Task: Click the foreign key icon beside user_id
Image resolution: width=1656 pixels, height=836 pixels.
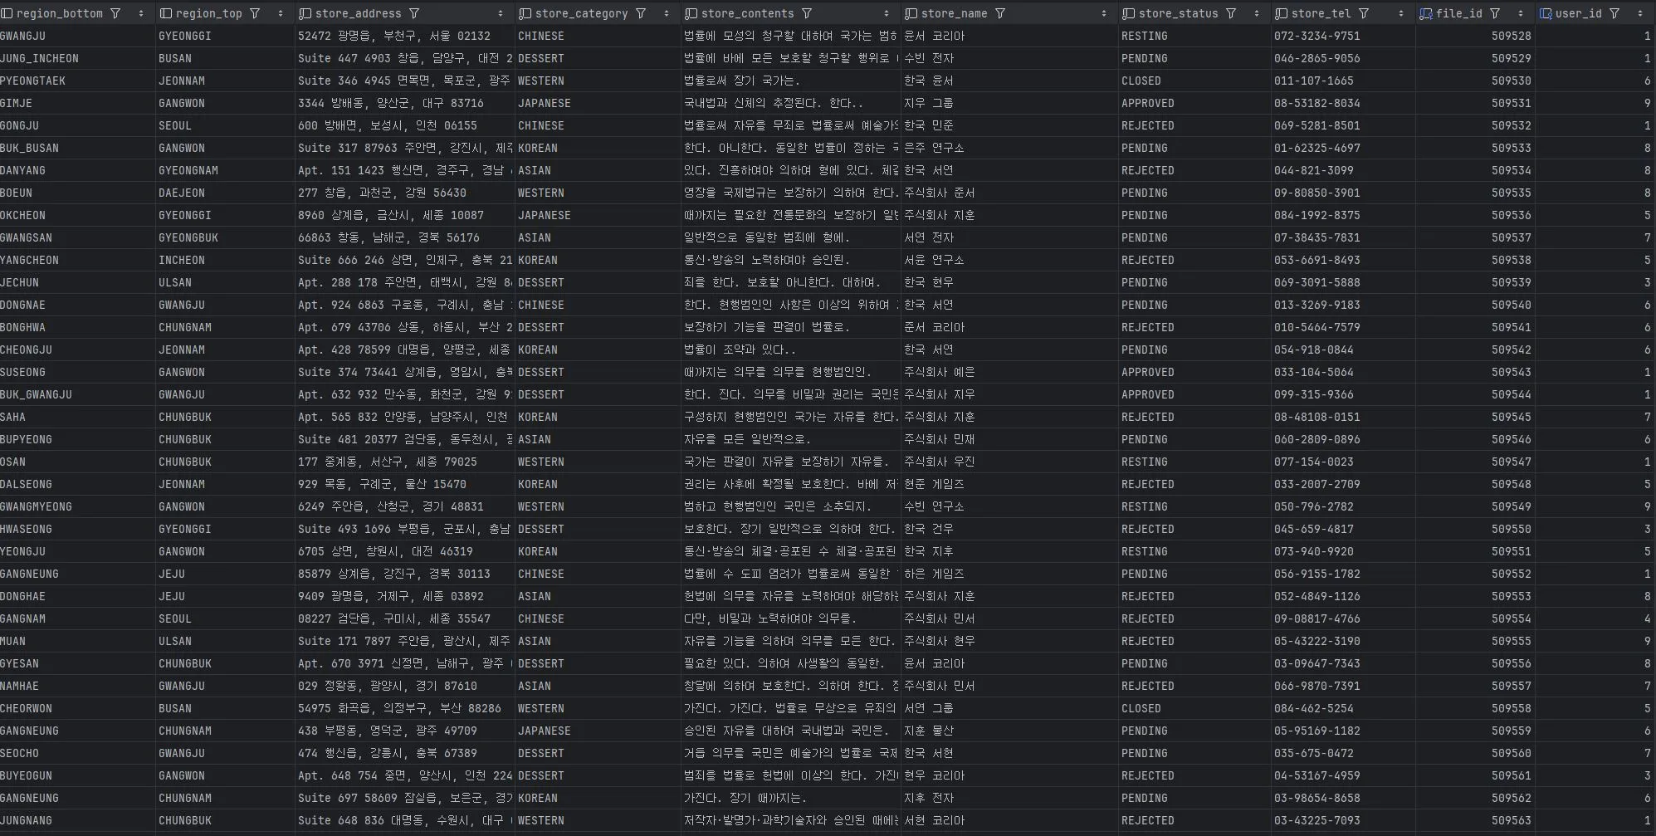Action: (1546, 13)
